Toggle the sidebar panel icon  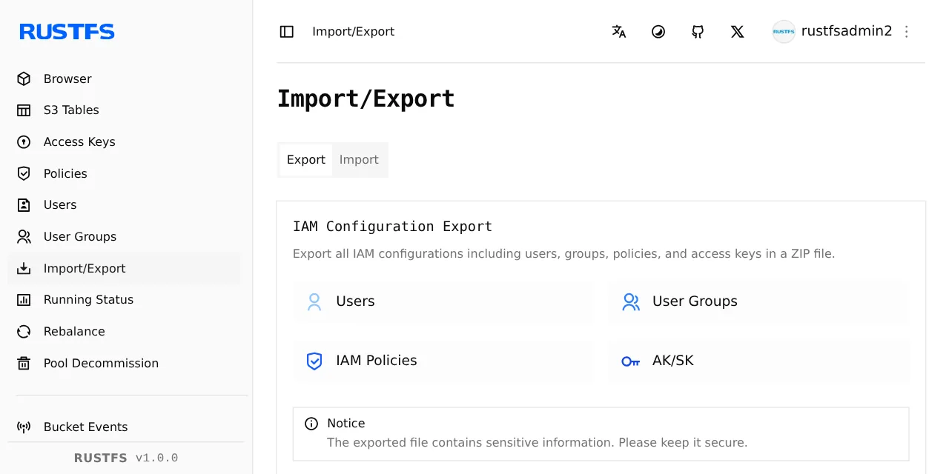(287, 32)
